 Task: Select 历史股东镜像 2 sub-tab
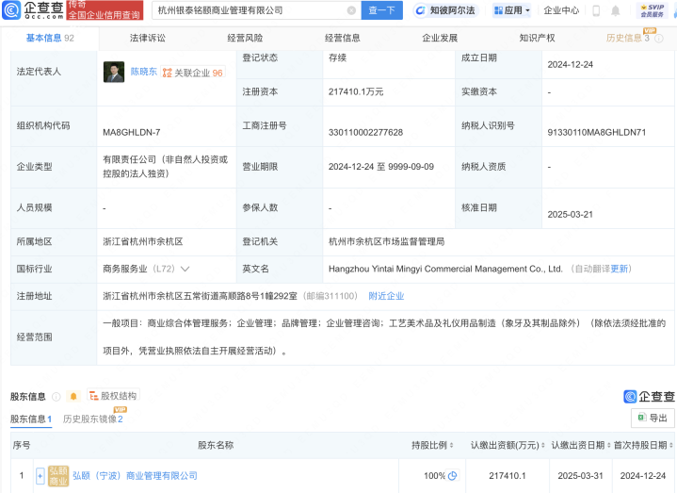[x=93, y=419]
